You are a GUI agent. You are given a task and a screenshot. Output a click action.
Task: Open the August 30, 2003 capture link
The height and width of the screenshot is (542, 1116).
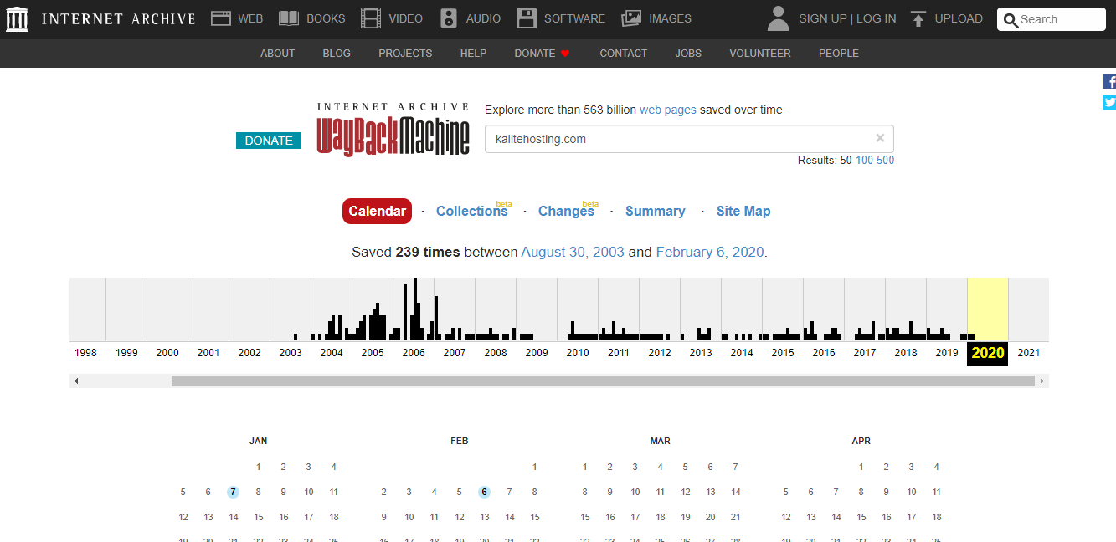click(x=573, y=252)
